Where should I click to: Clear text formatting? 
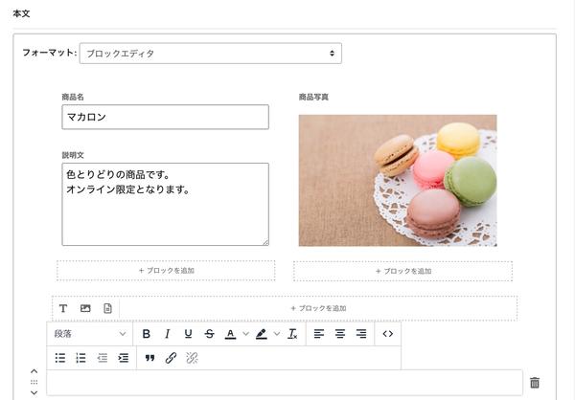click(292, 334)
